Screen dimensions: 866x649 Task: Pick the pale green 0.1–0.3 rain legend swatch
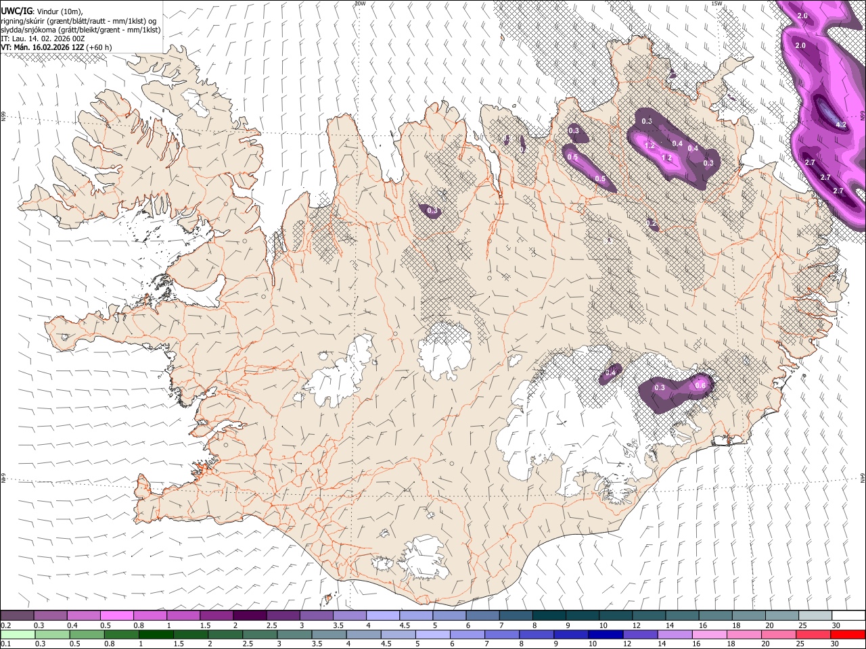tap(18, 634)
